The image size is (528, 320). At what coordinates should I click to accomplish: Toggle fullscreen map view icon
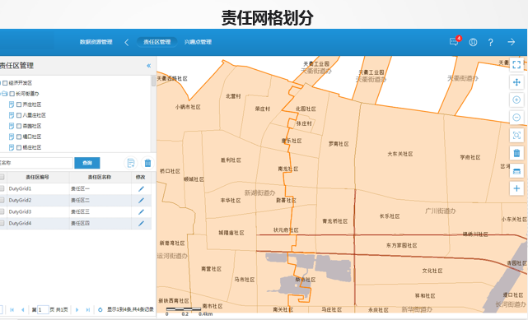[516, 64]
